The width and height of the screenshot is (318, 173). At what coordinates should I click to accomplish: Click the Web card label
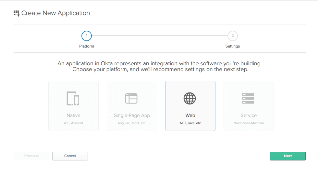[x=190, y=115]
